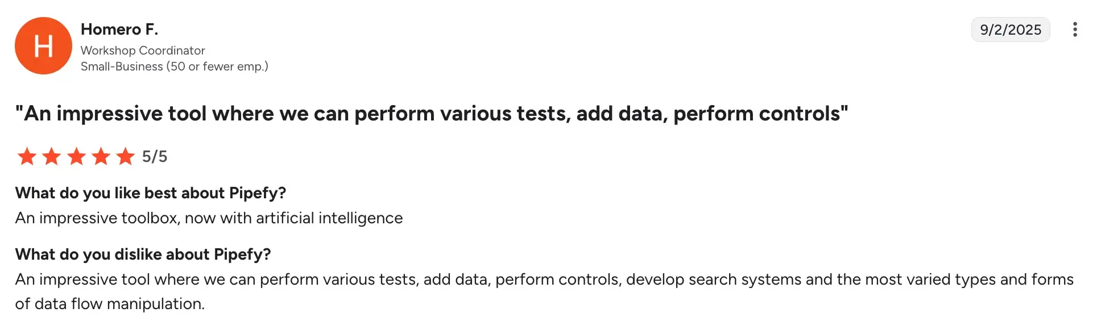This screenshot has width=1101, height=325.
Task: Open the bold quoted review title
Action: 431,114
